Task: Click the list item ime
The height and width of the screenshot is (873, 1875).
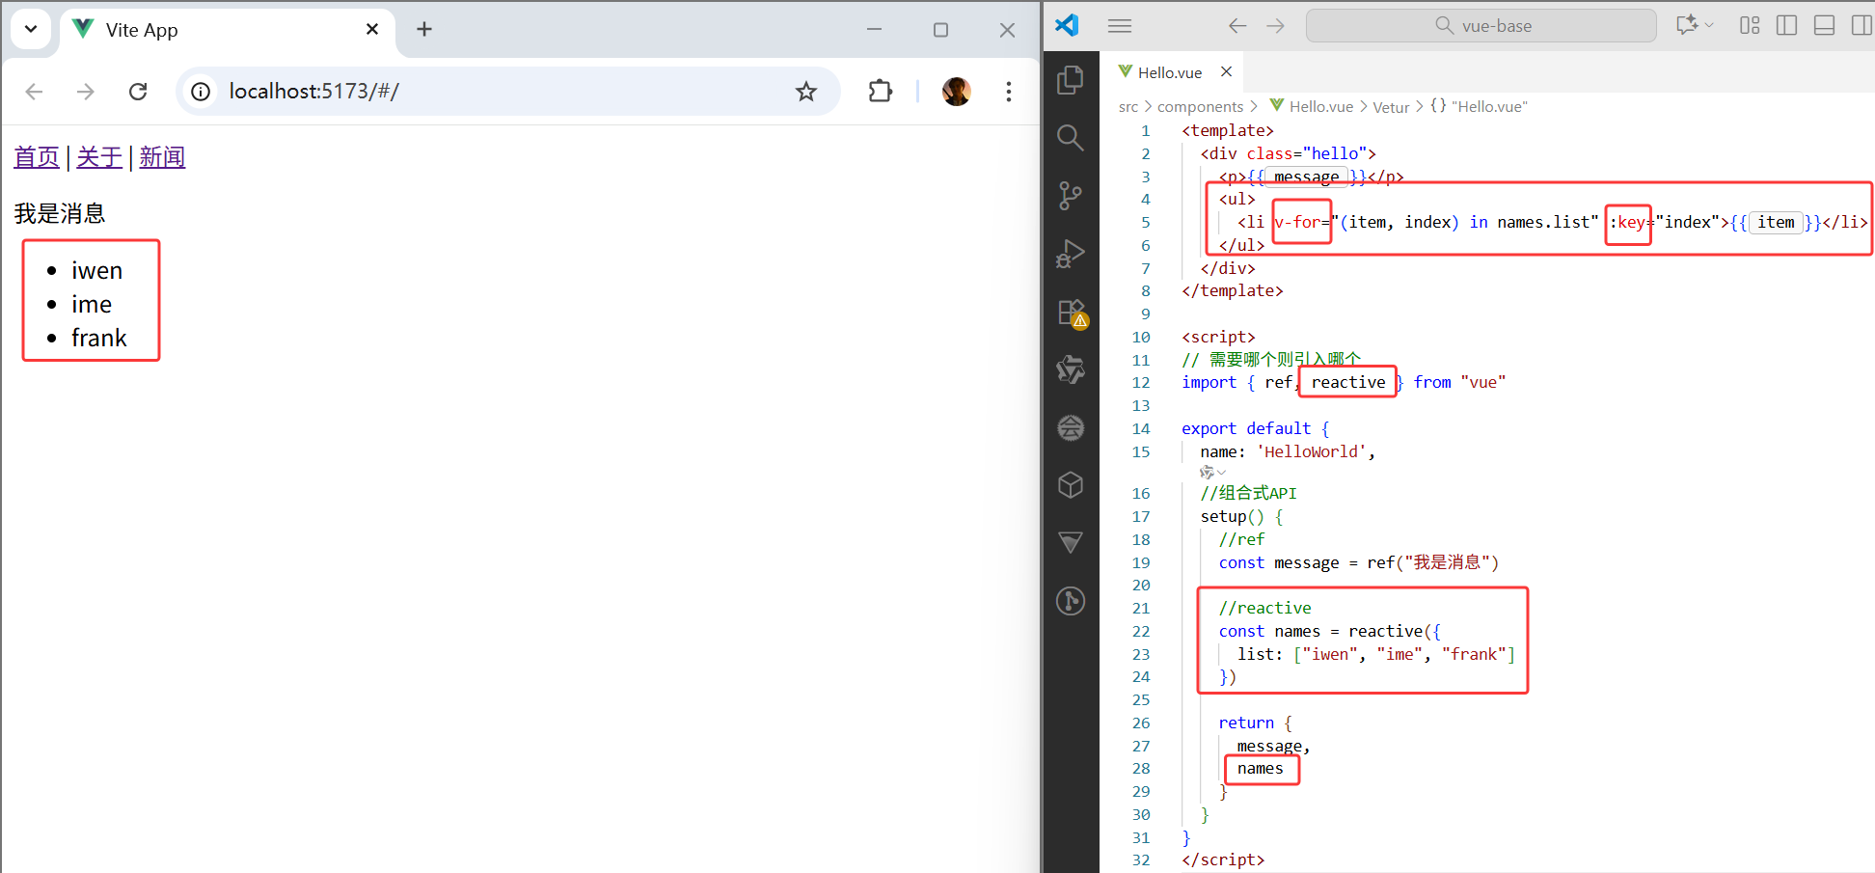Action: coord(92,305)
